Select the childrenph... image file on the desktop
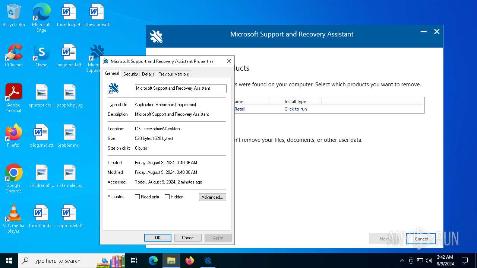477x268 pixels. (x=41, y=176)
